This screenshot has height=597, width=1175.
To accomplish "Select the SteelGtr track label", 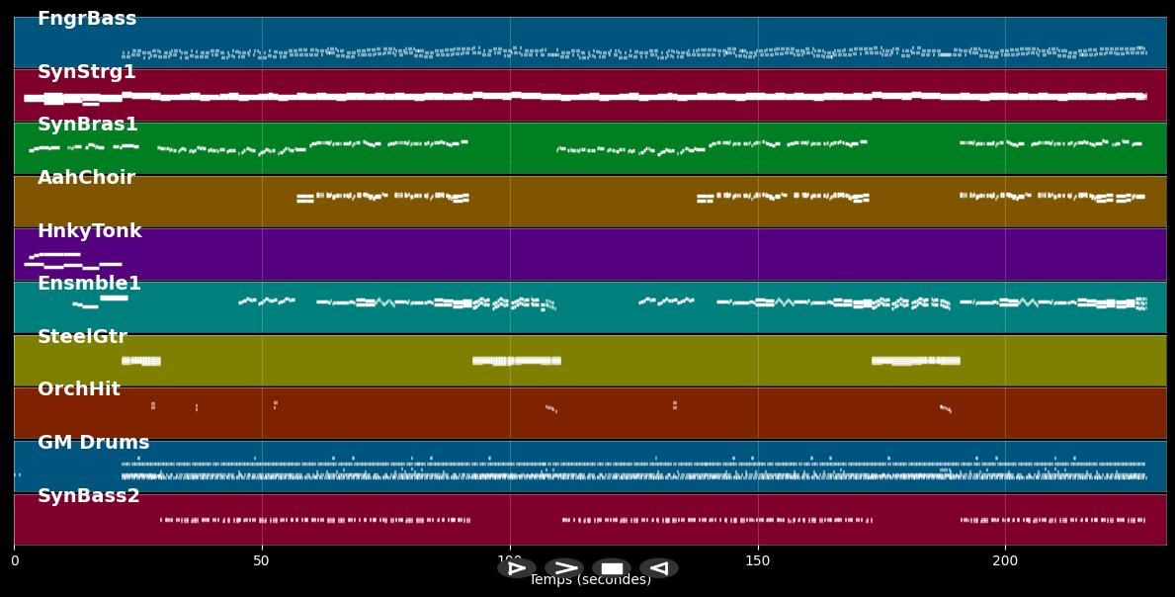I will [82, 337].
